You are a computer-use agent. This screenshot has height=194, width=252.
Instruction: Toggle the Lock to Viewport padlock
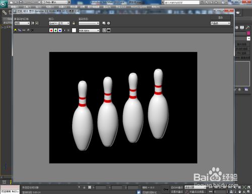tap(74, 23)
